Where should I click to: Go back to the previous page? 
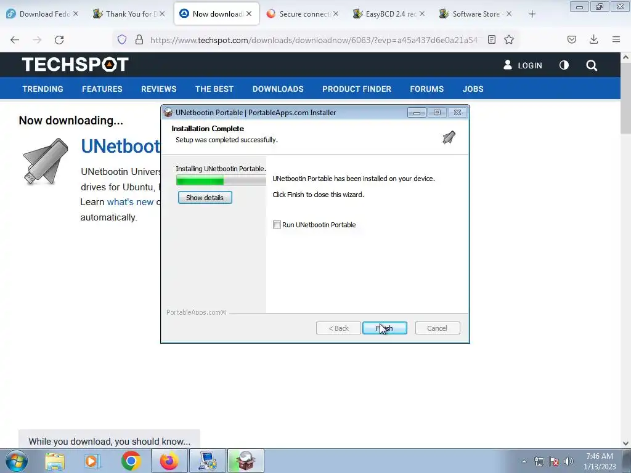pos(15,39)
